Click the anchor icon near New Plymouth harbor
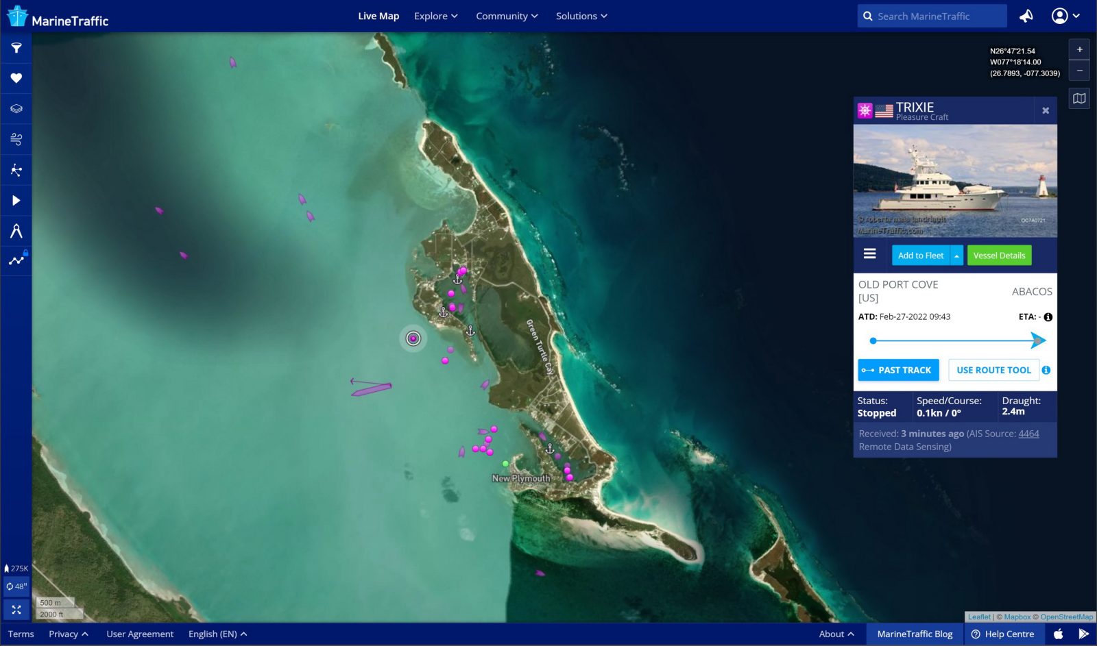This screenshot has height=646, width=1097. [x=549, y=449]
